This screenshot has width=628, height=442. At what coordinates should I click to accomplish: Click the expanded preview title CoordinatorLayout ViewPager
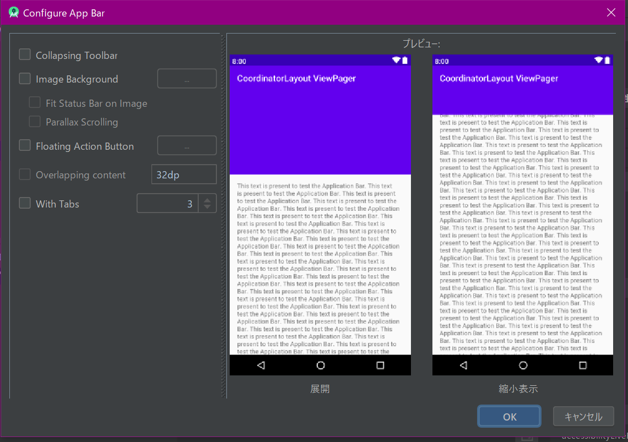click(296, 79)
